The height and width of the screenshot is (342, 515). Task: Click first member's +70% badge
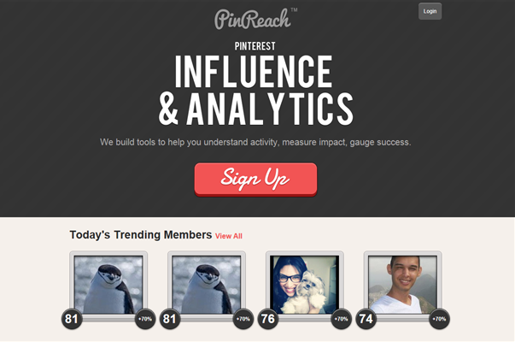coord(145,319)
